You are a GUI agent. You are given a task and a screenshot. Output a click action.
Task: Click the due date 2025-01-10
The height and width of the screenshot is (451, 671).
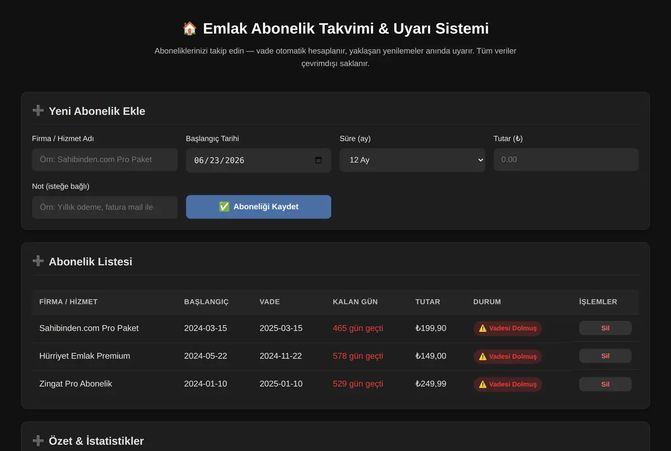(x=281, y=384)
